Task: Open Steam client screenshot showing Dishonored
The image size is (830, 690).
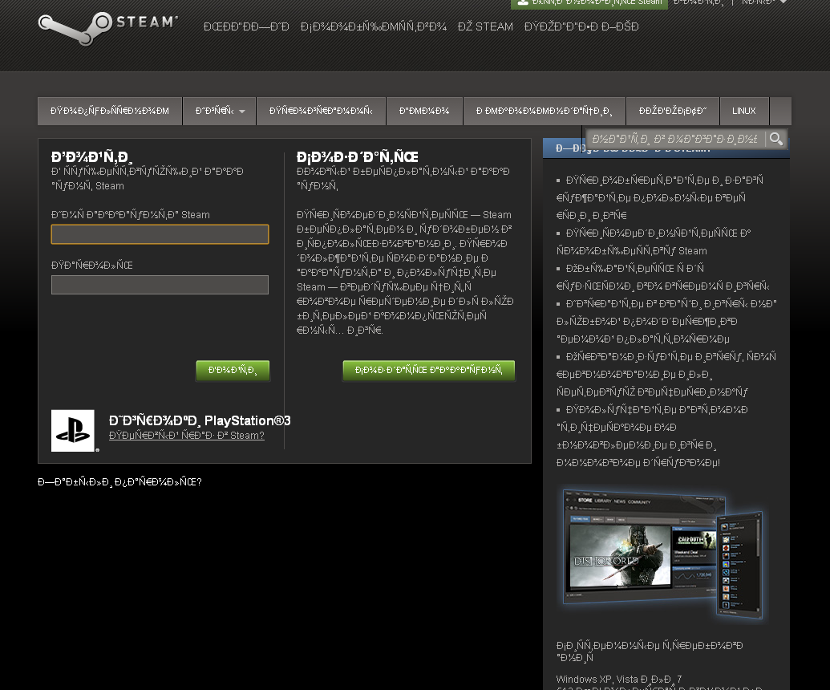Action: (x=662, y=554)
